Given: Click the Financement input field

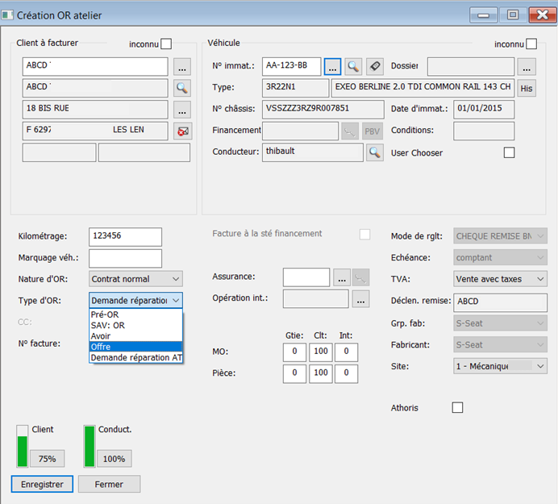Looking at the screenshot, I should click(300, 131).
